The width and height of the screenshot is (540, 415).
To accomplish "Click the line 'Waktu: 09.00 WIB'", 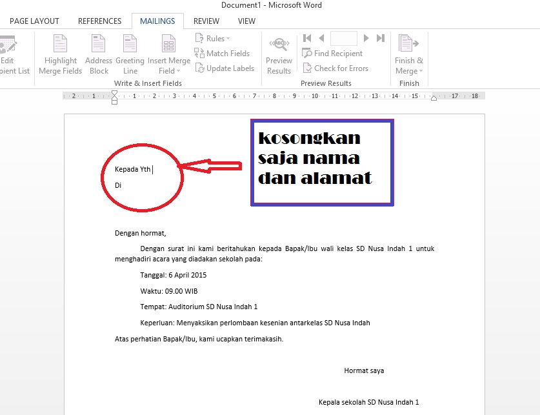I will click(169, 291).
